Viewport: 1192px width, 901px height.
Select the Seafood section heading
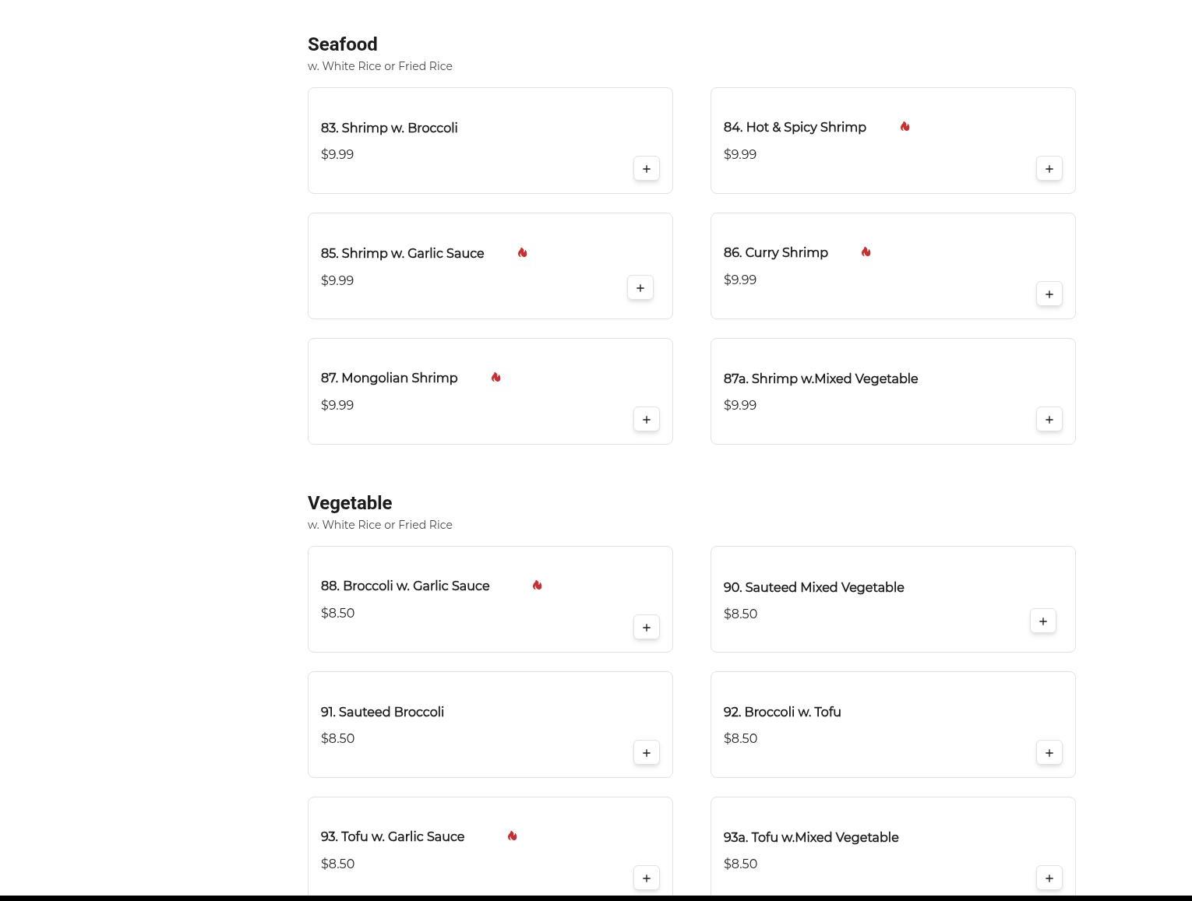pyautogui.click(x=342, y=44)
